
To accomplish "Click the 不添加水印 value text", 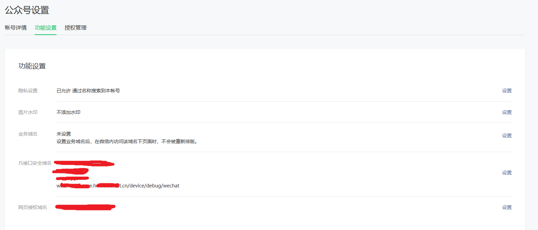I will tap(68, 112).
